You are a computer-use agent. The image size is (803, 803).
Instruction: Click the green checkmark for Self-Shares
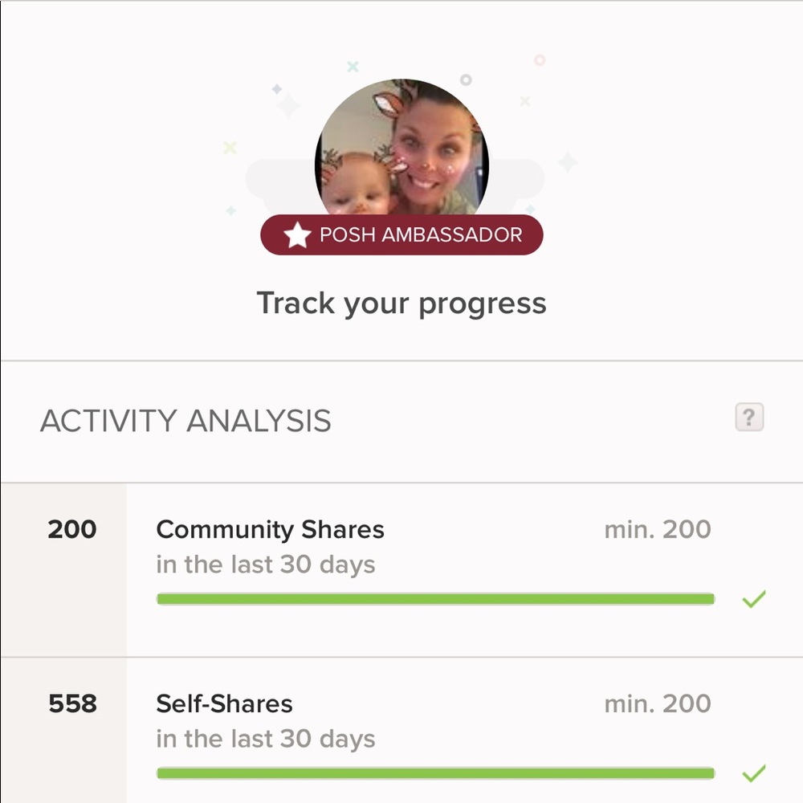(753, 773)
